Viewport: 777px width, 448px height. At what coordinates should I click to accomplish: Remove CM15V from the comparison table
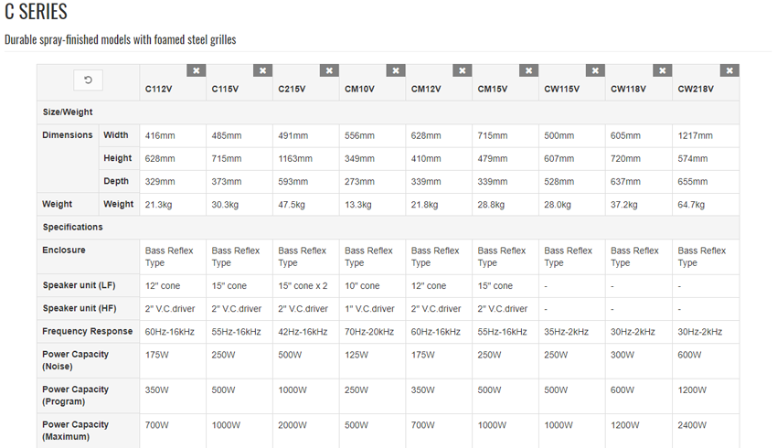[x=528, y=70]
